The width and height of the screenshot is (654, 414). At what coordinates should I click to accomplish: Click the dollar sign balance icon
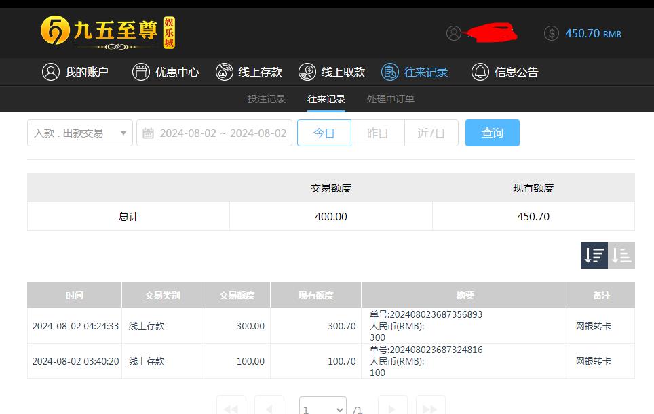pos(551,33)
